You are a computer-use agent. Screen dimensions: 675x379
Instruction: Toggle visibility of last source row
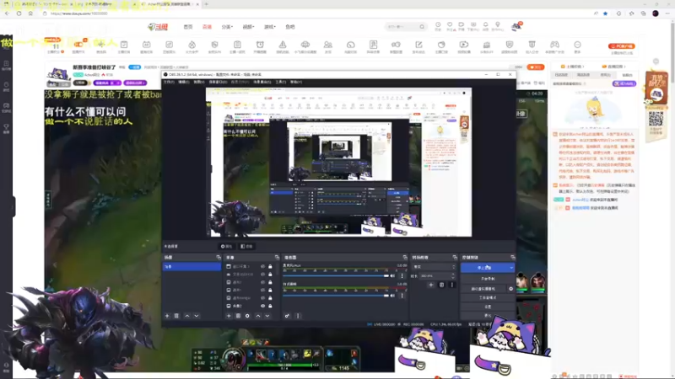(262, 306)
